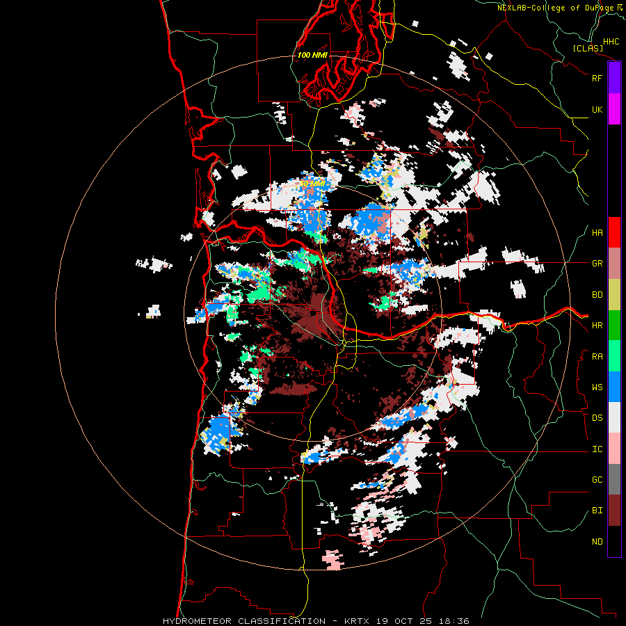Select the 'IC' legend label
626x626 pixels.
point(597,449)
